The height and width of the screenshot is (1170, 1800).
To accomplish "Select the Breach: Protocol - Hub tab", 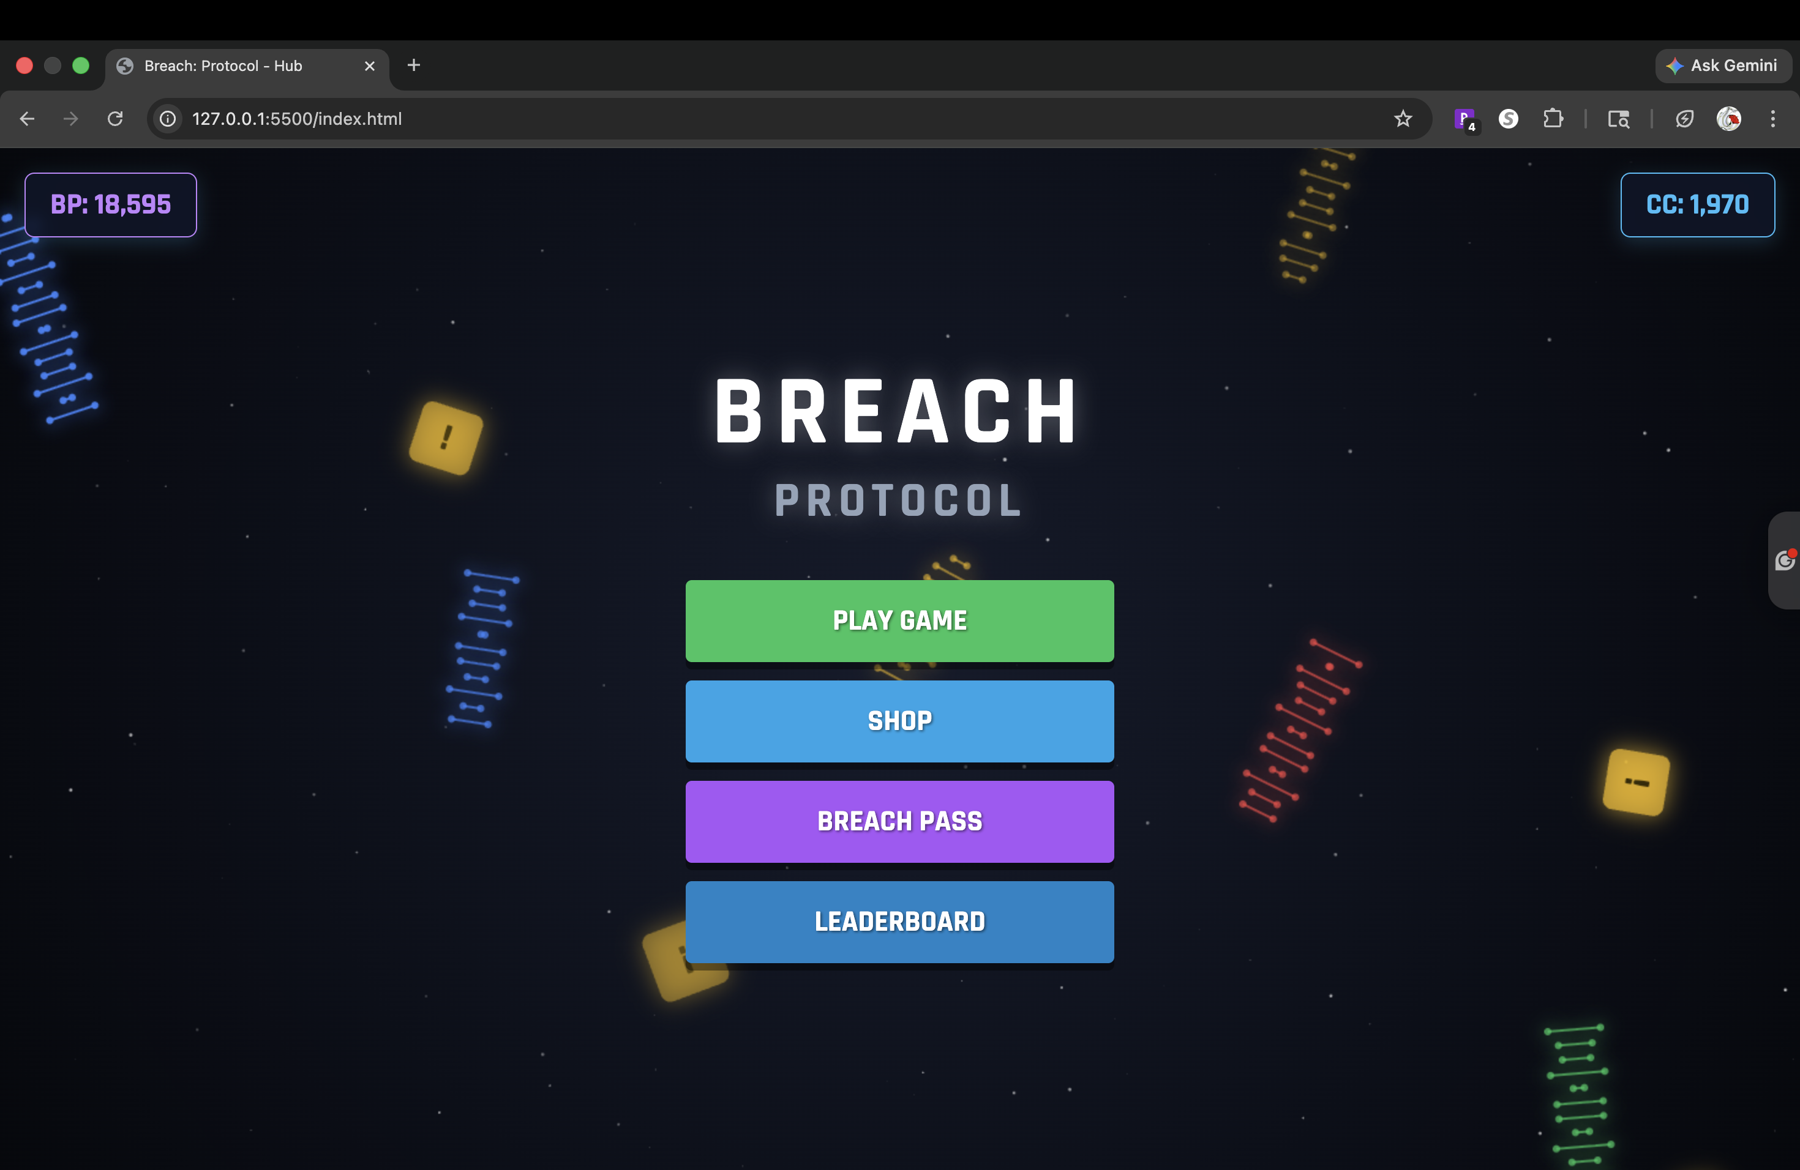I will (227, 65).
